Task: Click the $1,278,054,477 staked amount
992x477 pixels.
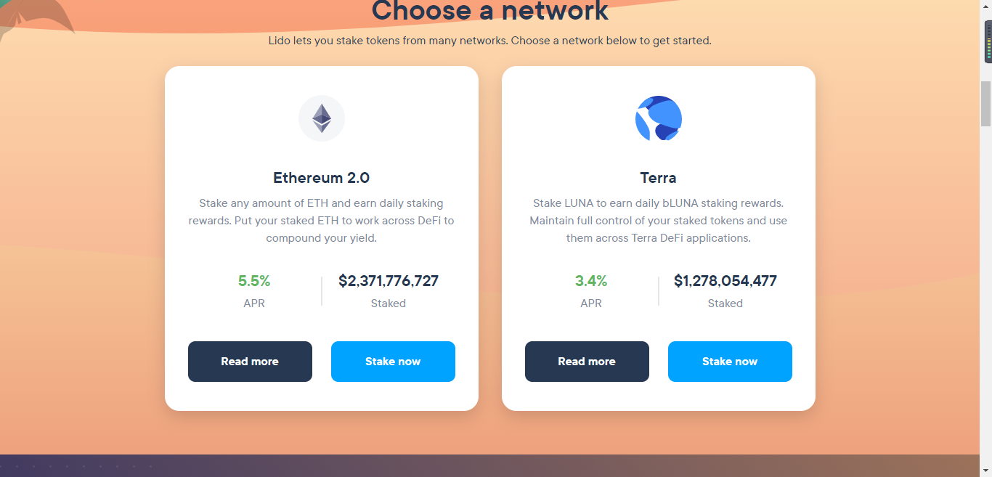Action: point(725,281)
